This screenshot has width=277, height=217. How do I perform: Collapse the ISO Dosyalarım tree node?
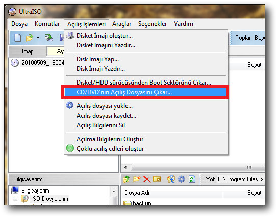tap(15, 199)
